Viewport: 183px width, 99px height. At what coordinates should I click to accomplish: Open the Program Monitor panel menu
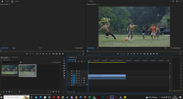(98, 4)
